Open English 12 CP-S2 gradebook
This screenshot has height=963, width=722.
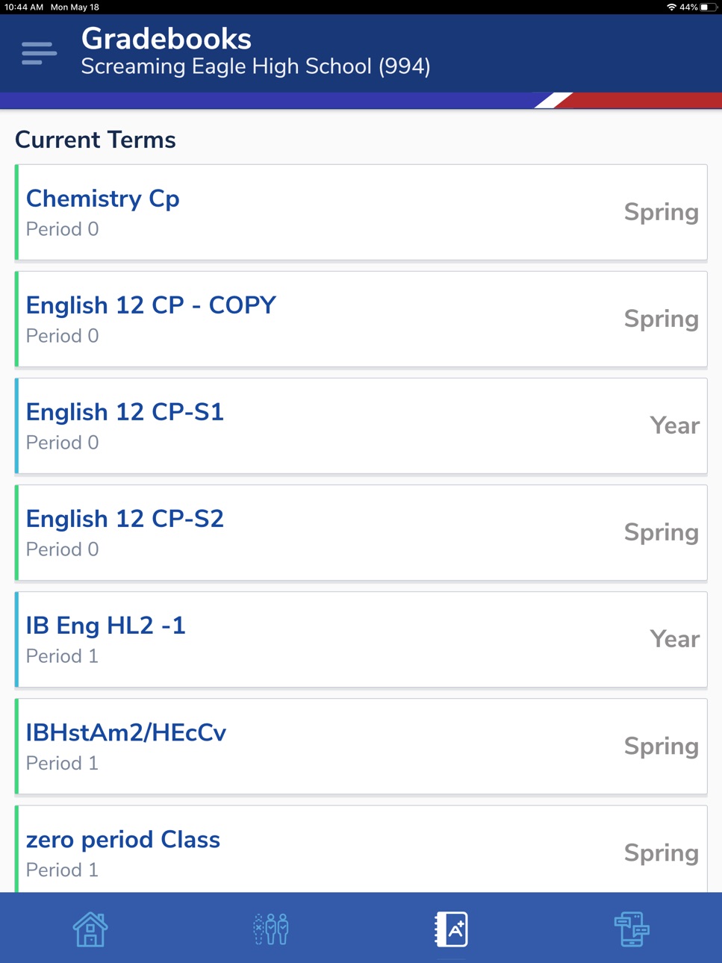(x=361, y=533)
